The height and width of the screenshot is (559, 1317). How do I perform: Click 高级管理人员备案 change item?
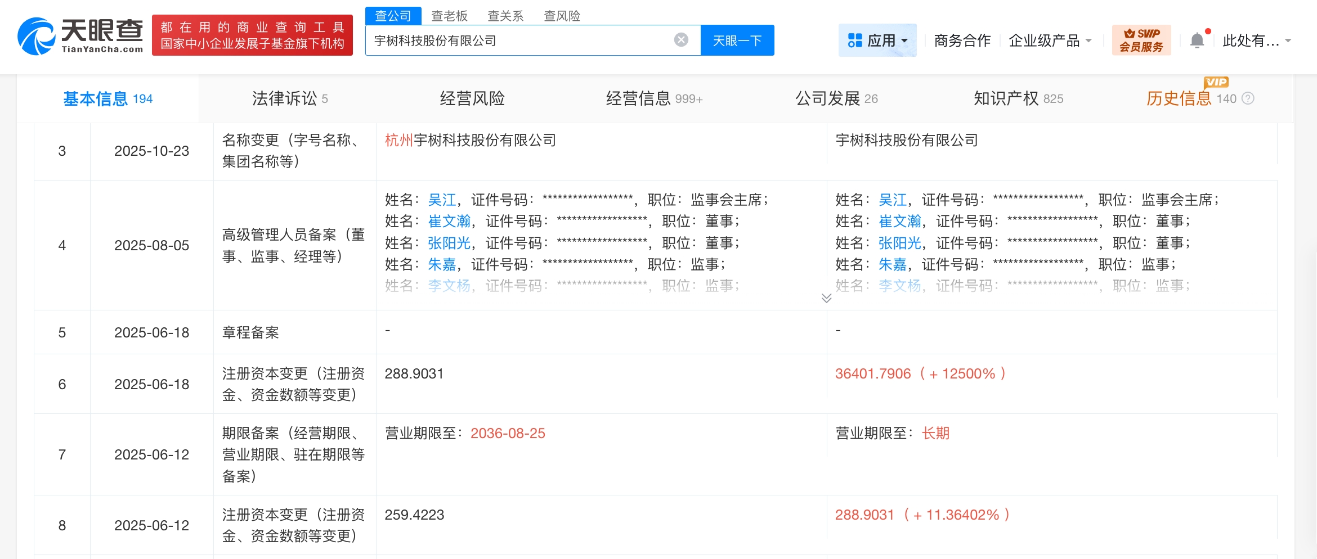pos(293,245)
